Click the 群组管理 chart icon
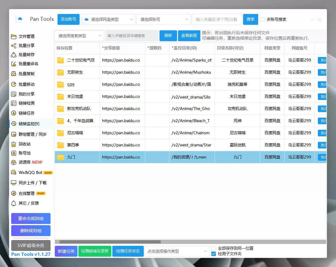Image resolution: width=336 pixels, height=267 pixels. coord(14,135)
